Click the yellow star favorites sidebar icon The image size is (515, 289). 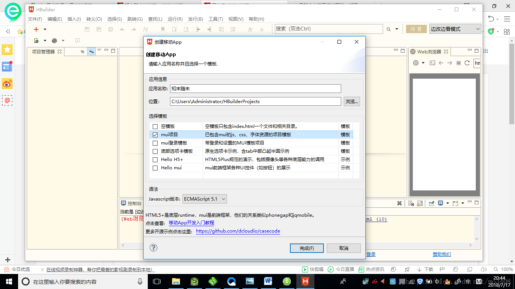click(x=7, y=49)
